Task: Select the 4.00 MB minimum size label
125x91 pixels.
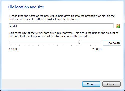Action: [x=13, y=49]
